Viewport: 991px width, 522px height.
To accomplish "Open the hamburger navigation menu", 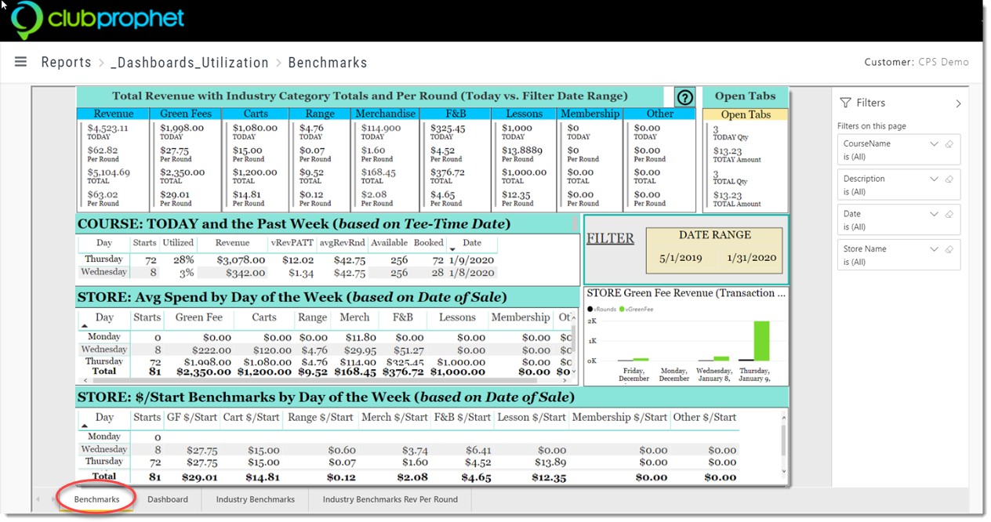I will 21,62.
